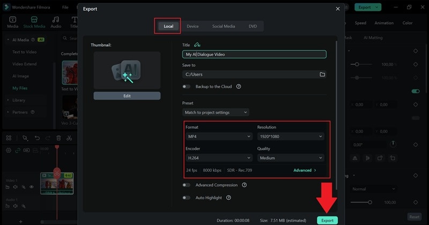Click the flip vertical icon in properties panel
Viewport: 429px width, 225px height.
[367, 158]
